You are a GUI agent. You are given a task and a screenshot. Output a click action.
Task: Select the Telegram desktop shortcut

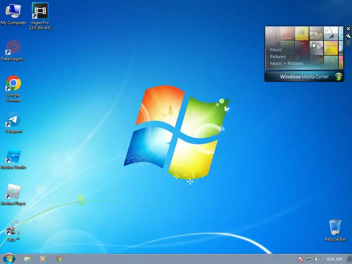(x=13, y=123)
